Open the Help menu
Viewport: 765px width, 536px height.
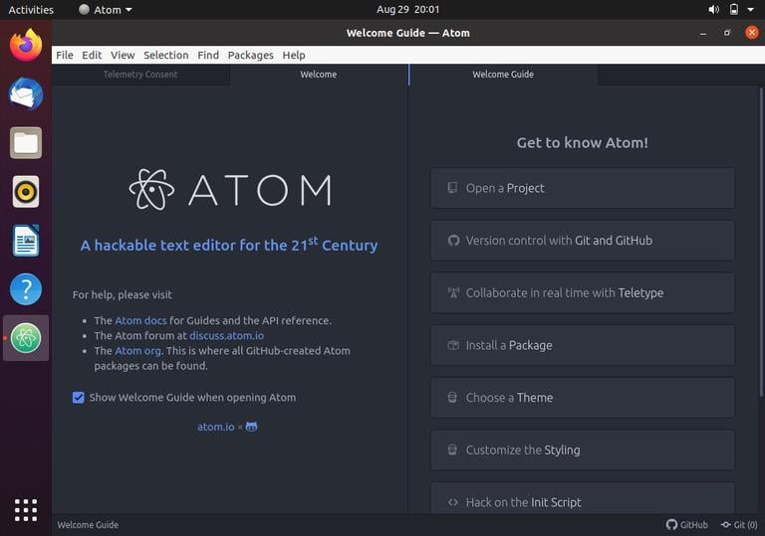pos(294,55)
